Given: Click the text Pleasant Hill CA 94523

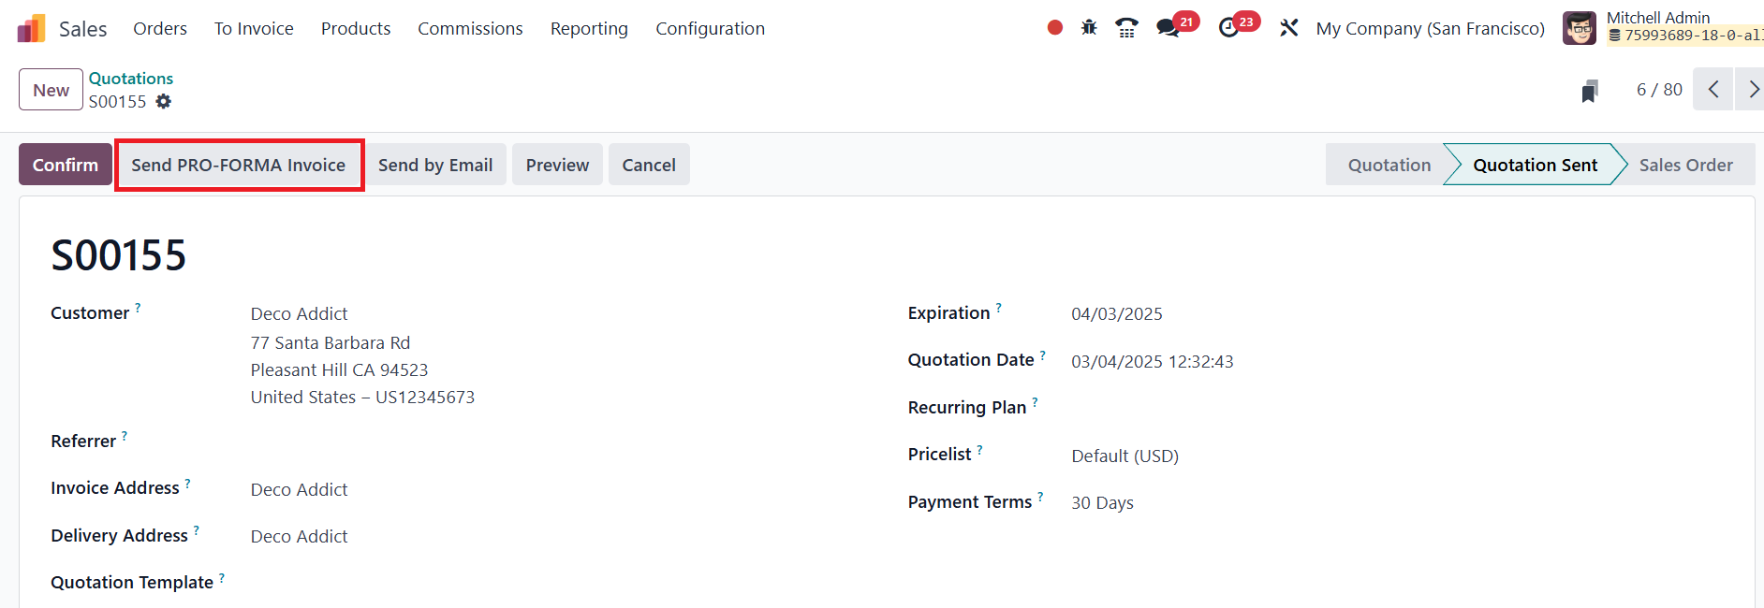Looking at the screenshot, I should (x=339, y=369).
